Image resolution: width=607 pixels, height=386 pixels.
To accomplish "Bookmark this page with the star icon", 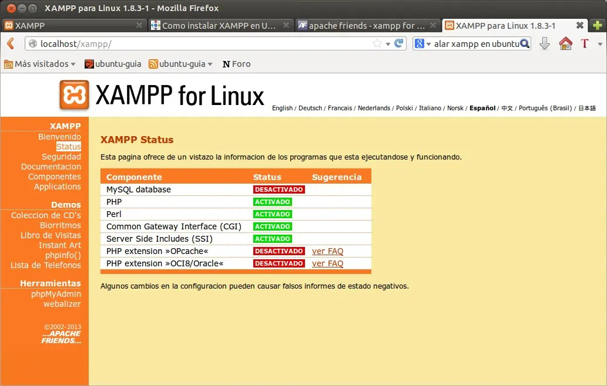I will pos(377,43).
